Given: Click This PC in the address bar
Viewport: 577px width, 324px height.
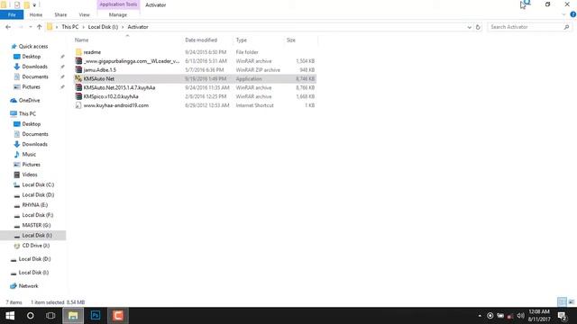Looking at the screenshot, I should pyautogui.click(x=70, y=27).
